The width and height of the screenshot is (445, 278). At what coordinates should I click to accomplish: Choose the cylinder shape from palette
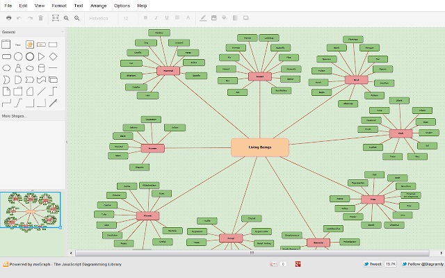tap(42, 68)
